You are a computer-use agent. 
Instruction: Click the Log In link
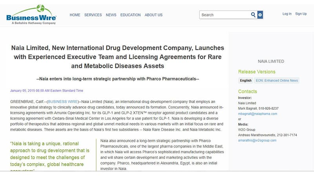287,14
